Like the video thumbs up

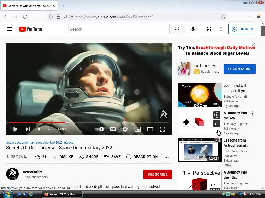41,157
